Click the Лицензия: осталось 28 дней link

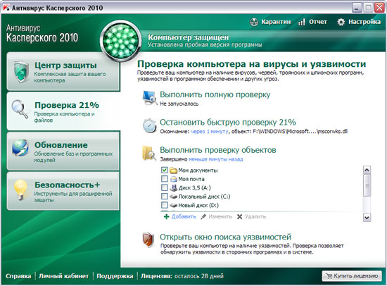[x=182, y=276]
